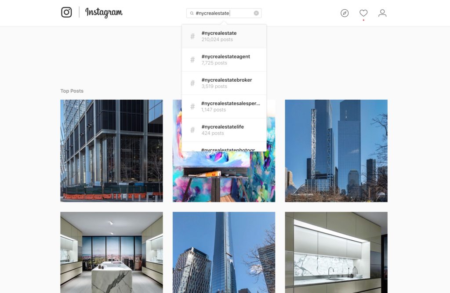Select the #nycrealestate suggestion with 210,024 posts
Screen dimensions: 450x293
(224, 36)
